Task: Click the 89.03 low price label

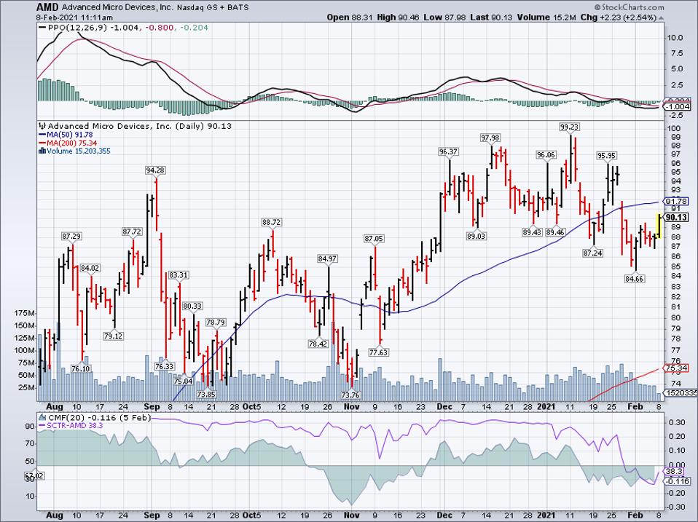Action: (x=476, y=236)
